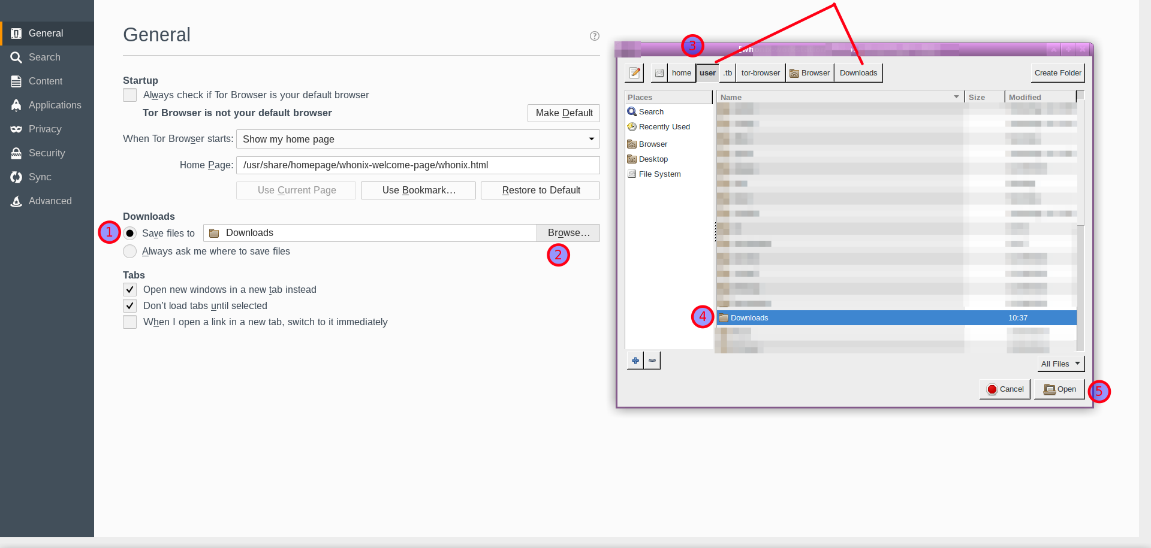Click the root drive icon in path bar

(x=659, y=73)
